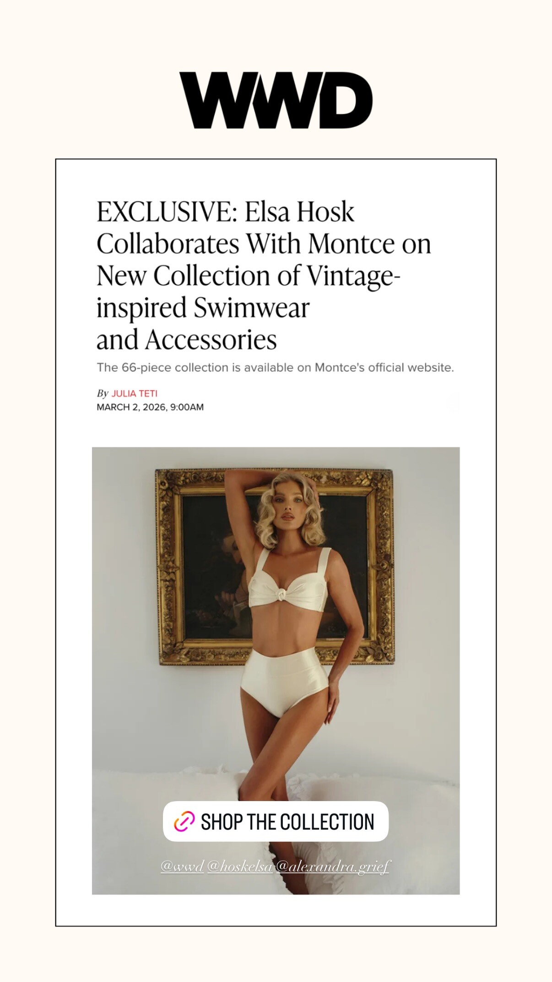The image size is (552, 982).
Task: Click 'and Accessories' headline line
Action: (187, 340)
